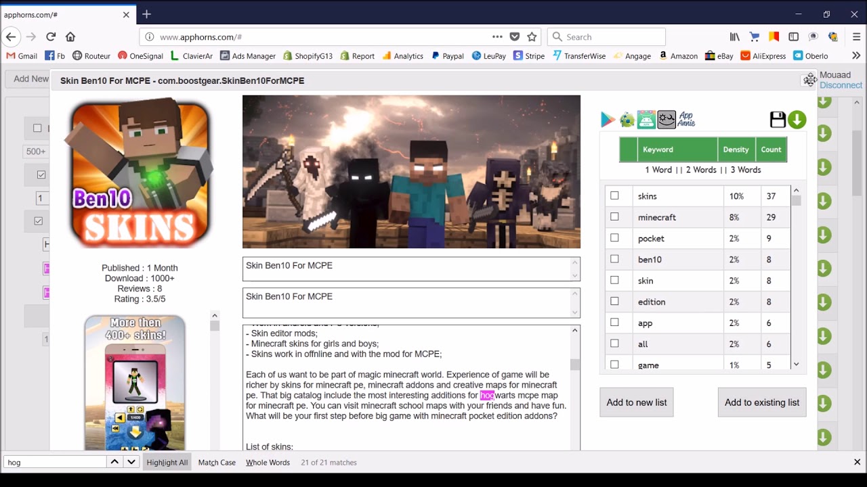Open the Google Play store icon
867x487 pixels.
click(608, 120)
